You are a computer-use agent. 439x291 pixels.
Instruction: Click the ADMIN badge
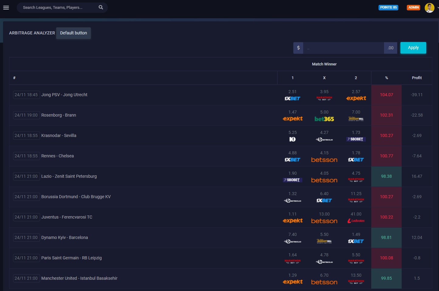[x=413, y=8]
